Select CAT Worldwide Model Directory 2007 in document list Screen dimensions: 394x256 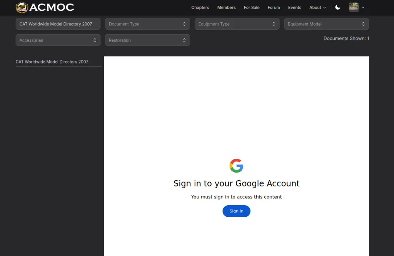(x=52, y=62)
